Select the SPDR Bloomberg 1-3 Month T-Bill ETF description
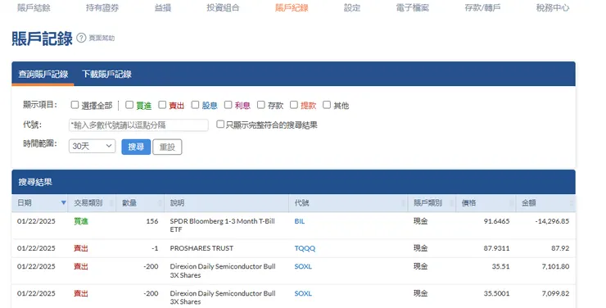The height and width of the screenshot is (308, 606). (x=223, y=225)
